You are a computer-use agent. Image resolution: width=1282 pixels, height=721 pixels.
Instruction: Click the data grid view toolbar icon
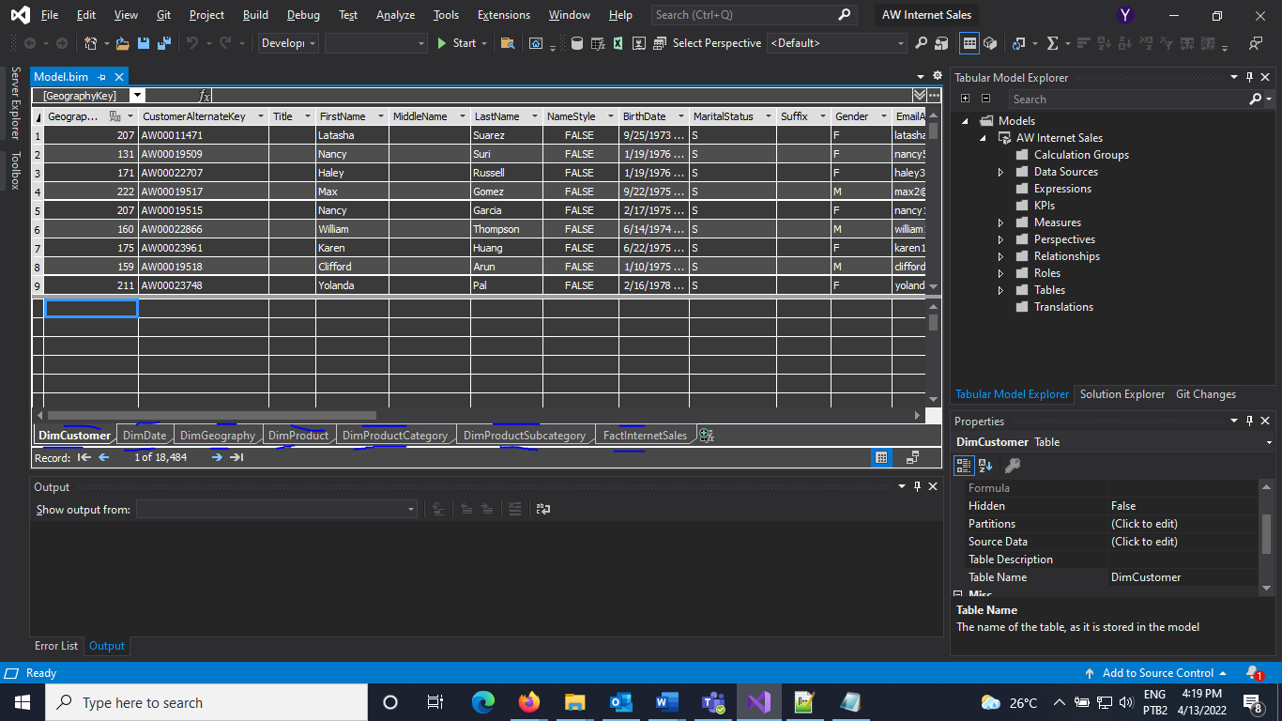point(969,43)
